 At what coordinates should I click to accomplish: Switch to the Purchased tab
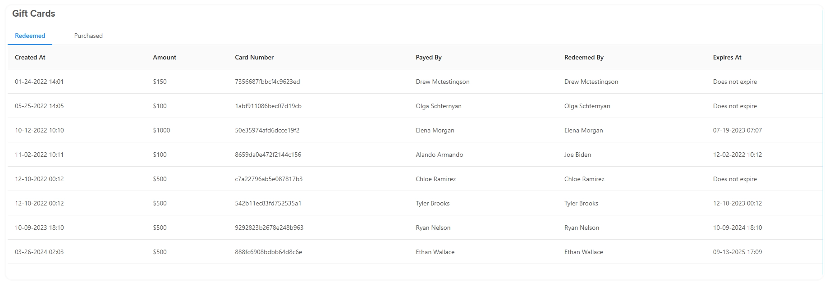[88, 36]
